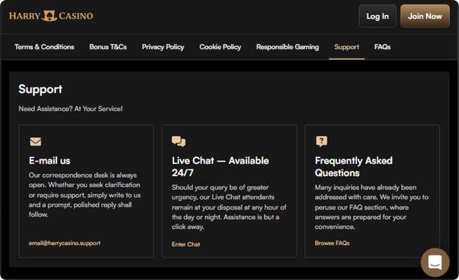The height and width of the screenshot is (280, 459).
Task: Click the email@harrycasino.support link
Action: click(64, 243)
